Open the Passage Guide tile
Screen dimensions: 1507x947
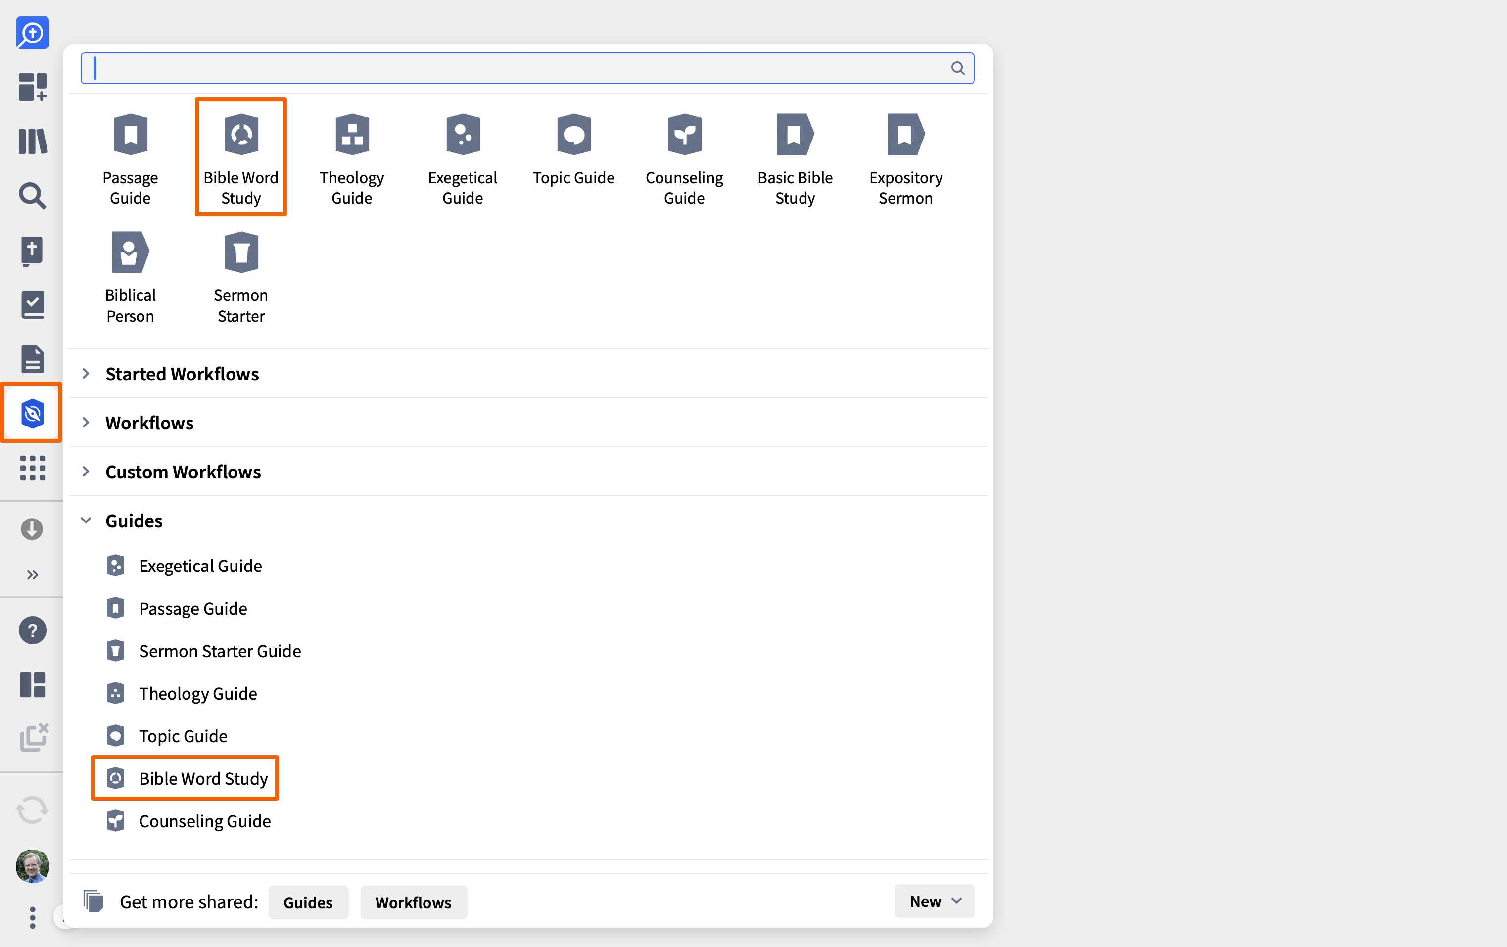tap(130, 158)
